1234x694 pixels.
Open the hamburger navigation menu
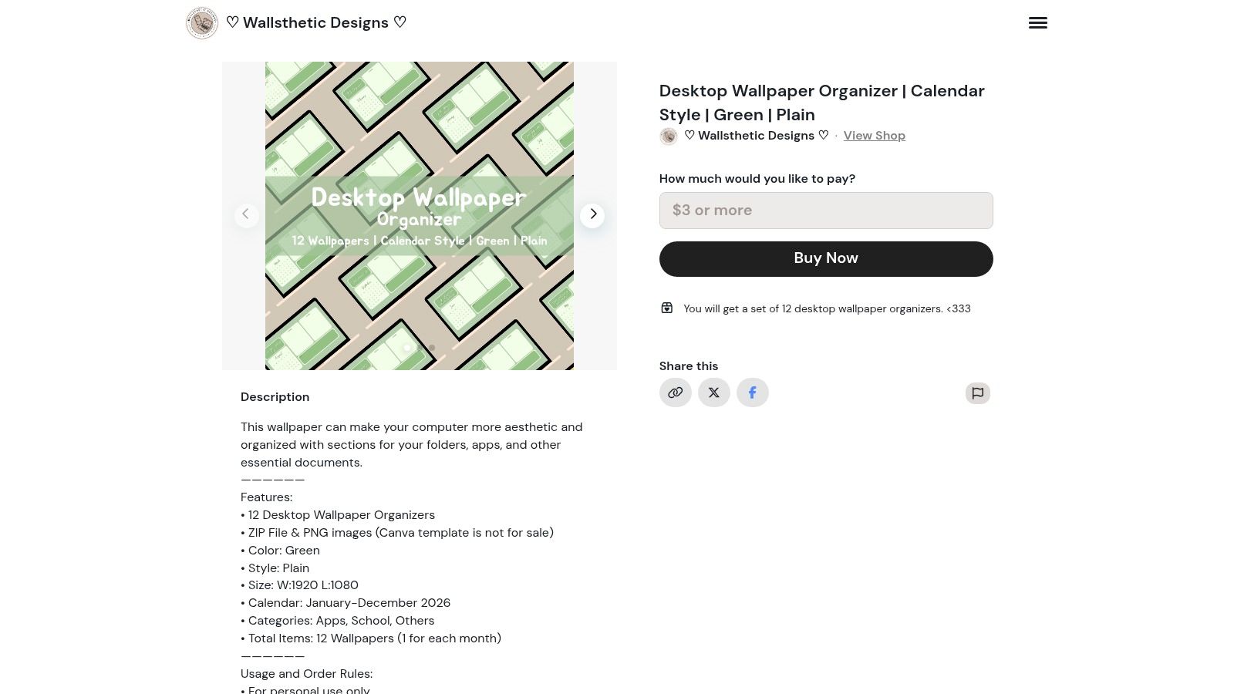click(1038, 22)
